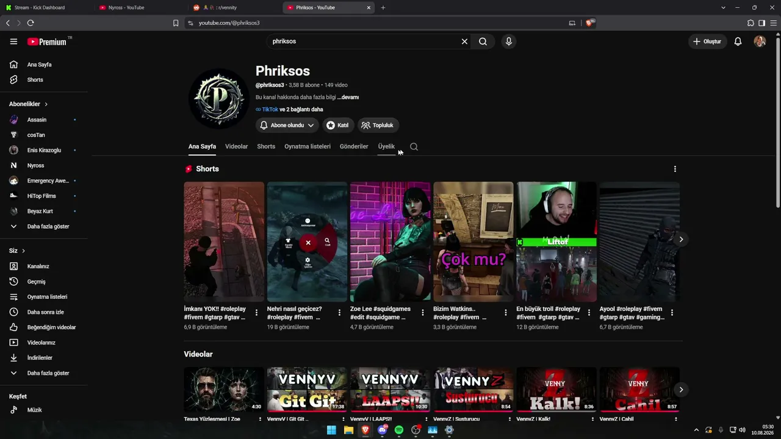
Task: Expand channel description with ...devamı
Action: pyautogui.click(x=348, y=98)
